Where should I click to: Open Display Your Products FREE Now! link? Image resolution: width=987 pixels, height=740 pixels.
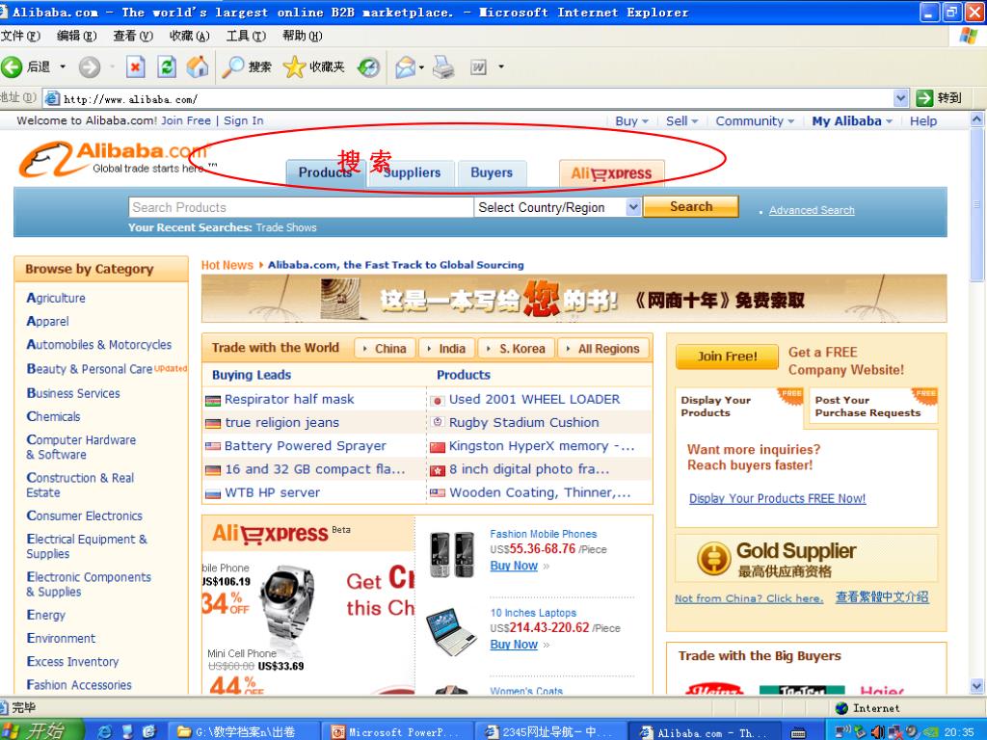point(778,498)
